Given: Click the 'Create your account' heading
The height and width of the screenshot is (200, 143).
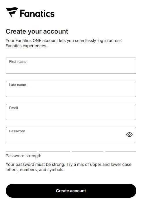Looking at the screenshot, I should point(37,31).
